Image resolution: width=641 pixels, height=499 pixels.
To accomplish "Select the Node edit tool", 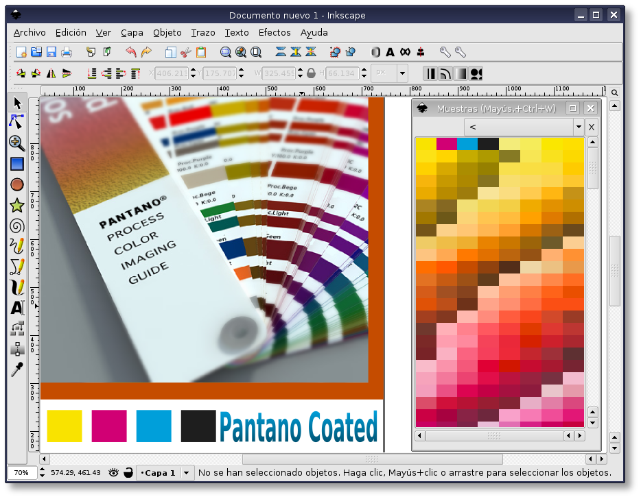I will pyautogui.click(x=16, y=122).
